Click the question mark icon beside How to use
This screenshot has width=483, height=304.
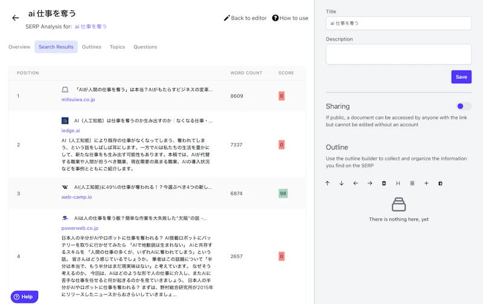pos(275,18)
